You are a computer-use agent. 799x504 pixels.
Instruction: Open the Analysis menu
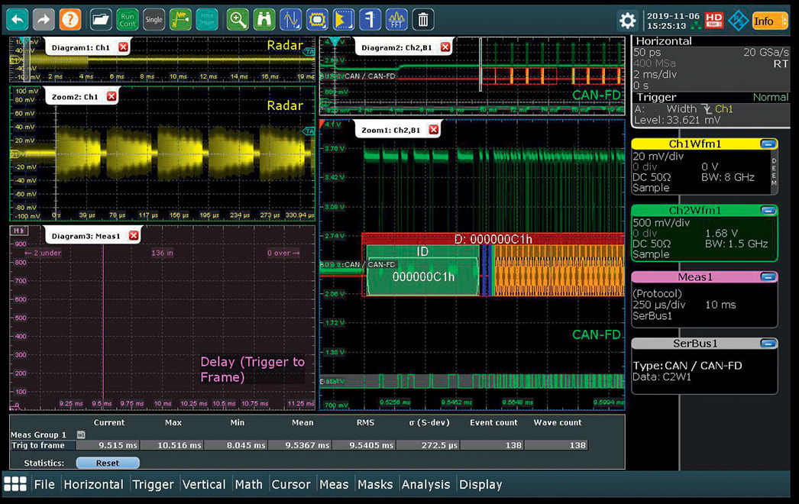coord(425,484)
